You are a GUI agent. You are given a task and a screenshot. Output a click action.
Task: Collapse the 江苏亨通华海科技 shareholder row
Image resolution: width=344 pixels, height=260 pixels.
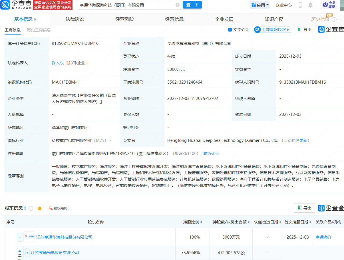pos(20,237)
